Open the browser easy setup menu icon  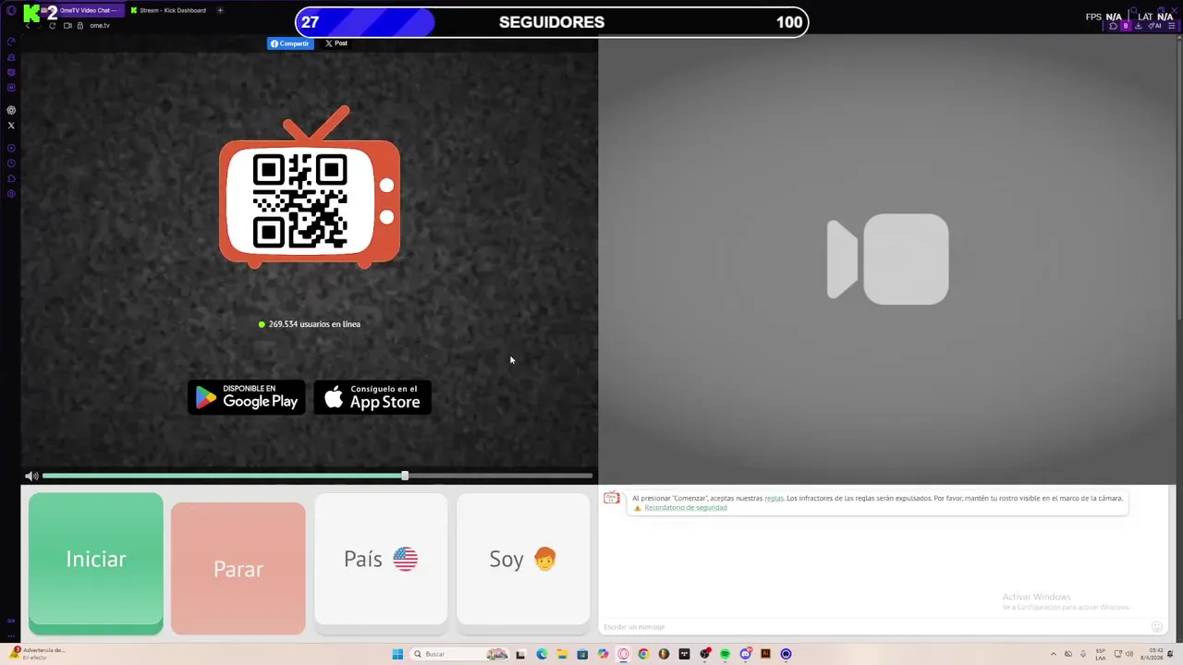click(x=1172, y=26)
